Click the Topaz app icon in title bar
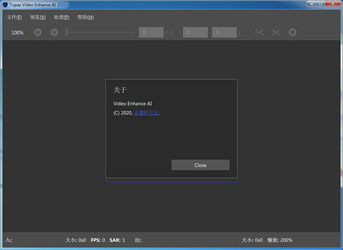 click(x=5, y=5)
